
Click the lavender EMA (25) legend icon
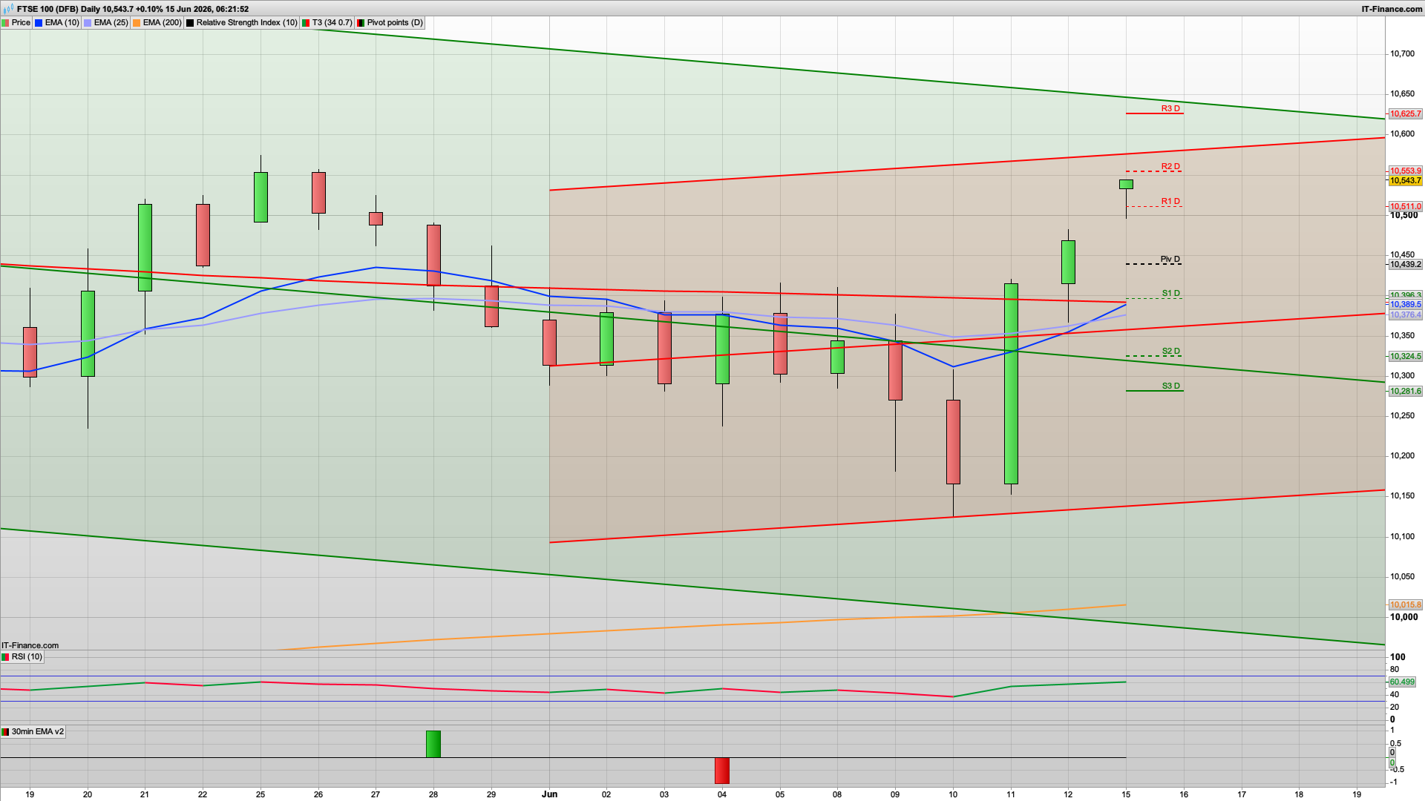[x=88, y=23]
